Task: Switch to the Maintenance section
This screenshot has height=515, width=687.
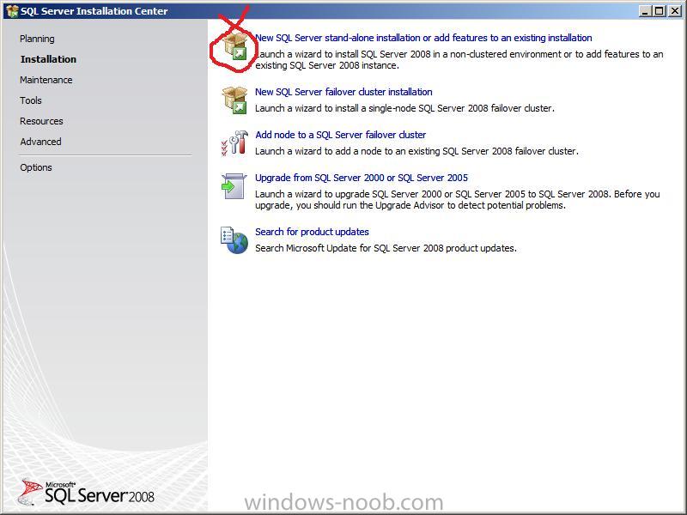Action: click(x=46, y=80)
